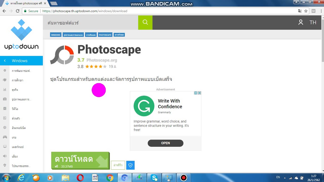
Task: Open the ส่วนตัว category
Action: pyautogui.click(x=16, y=118)
